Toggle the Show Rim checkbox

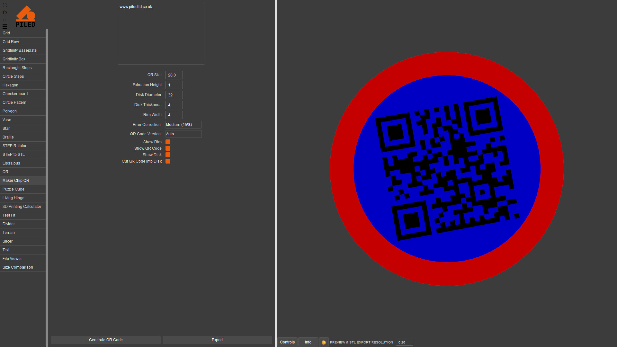click(168, 142)
